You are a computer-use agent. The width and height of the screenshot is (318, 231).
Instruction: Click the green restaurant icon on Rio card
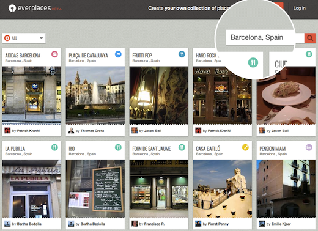118,147
